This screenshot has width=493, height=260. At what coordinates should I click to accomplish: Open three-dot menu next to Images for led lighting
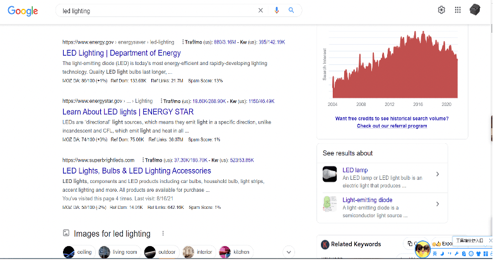(x=163, y=233)
